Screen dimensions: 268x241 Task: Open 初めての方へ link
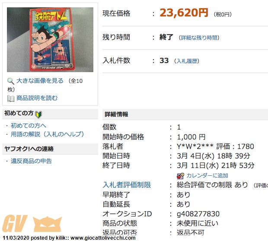point(29,126)
